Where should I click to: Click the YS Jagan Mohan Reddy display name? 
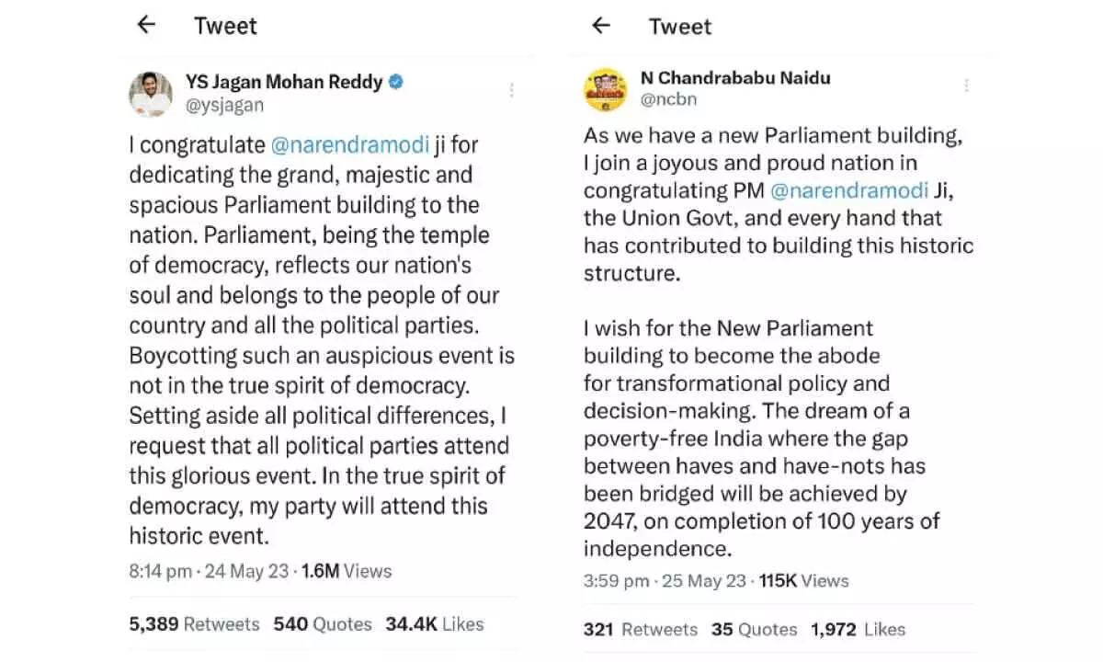(283, 82)
